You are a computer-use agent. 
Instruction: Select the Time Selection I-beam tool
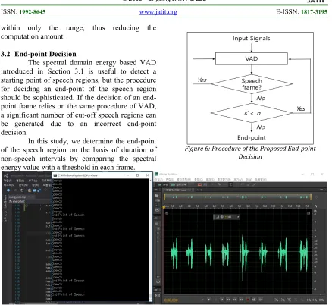point(231,185)
